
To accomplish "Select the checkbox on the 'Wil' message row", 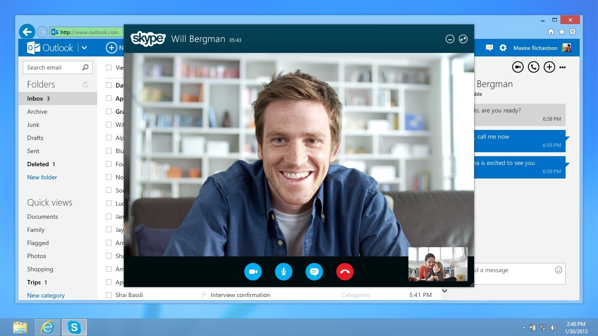I will [109, 125].
